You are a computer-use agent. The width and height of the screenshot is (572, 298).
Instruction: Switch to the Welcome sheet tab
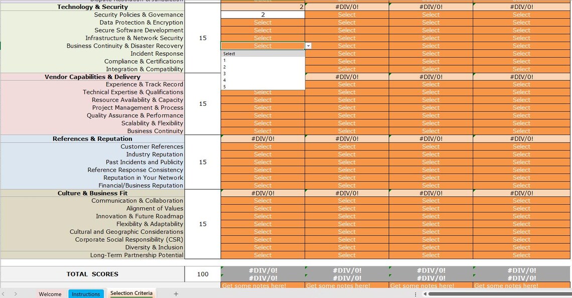click(x=50, y=293)
